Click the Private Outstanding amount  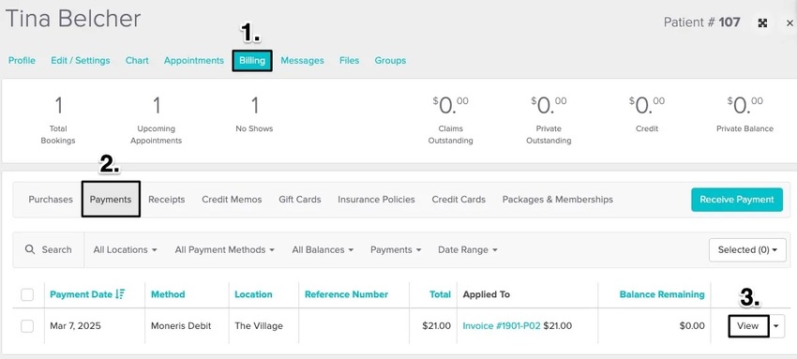pos(549,105)
